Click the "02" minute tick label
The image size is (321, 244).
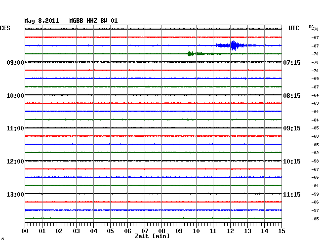click(x=59, y=231)
